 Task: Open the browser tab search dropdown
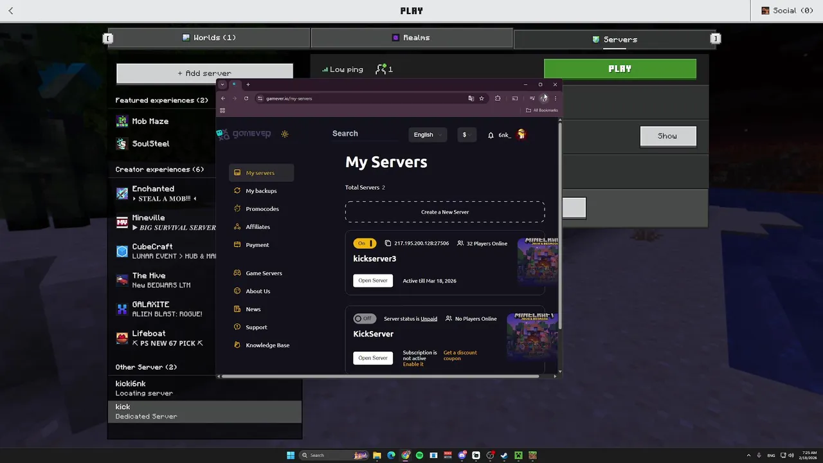pyautogui.click(x=222, y=84)
